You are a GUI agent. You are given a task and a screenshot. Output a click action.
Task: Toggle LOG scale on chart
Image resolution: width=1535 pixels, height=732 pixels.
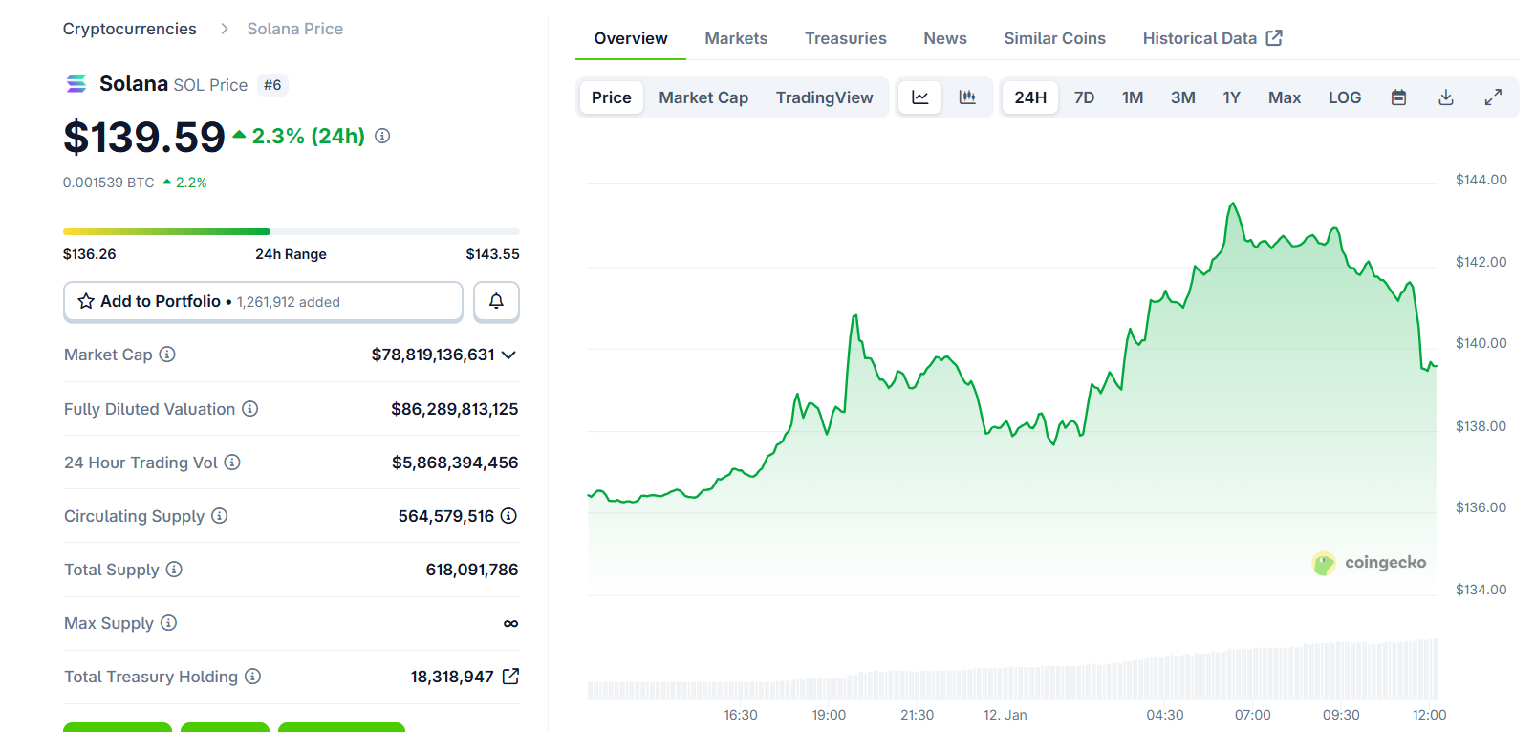coord(1344,97)
